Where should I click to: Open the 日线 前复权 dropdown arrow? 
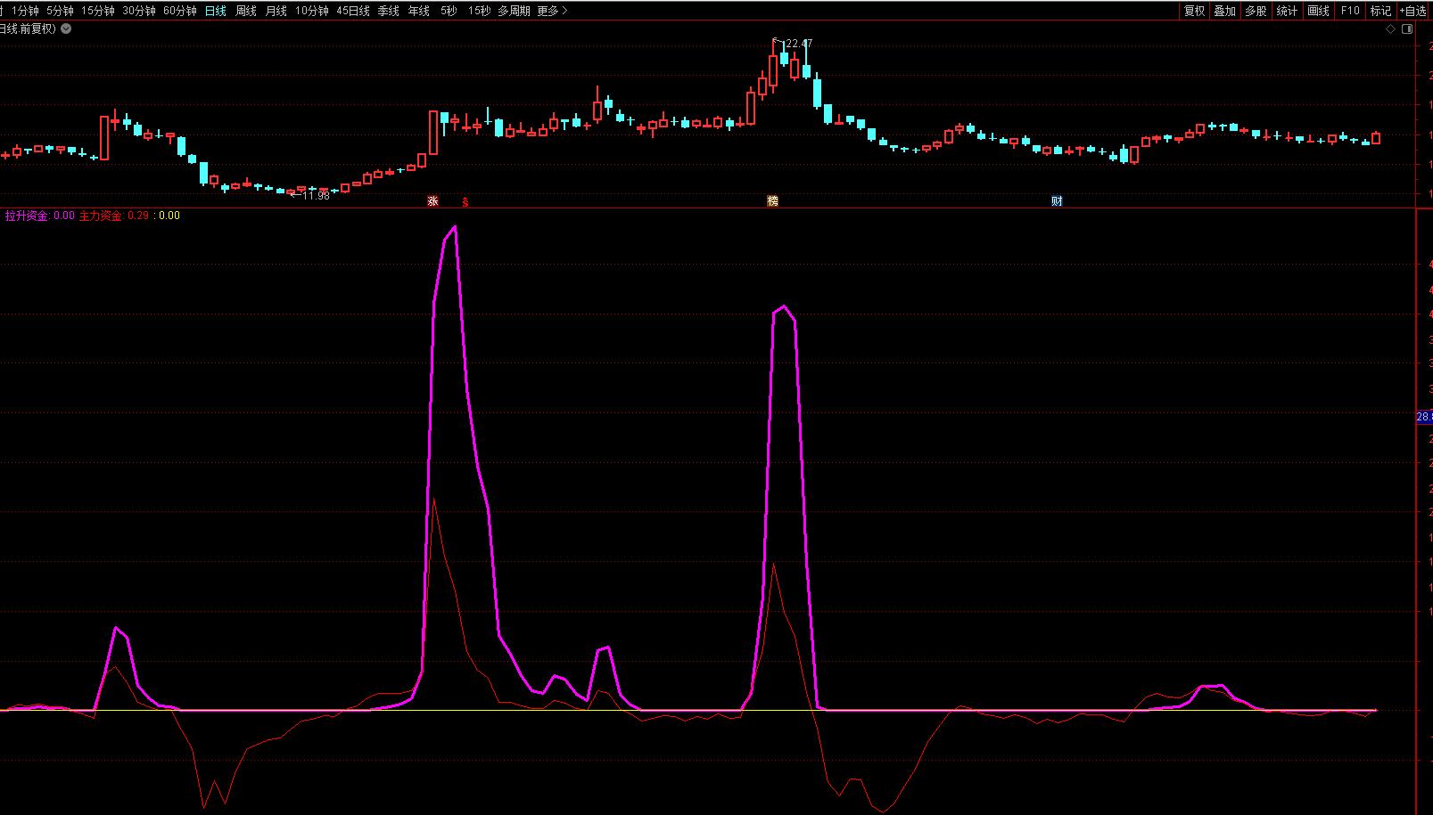tap(66, 29)
